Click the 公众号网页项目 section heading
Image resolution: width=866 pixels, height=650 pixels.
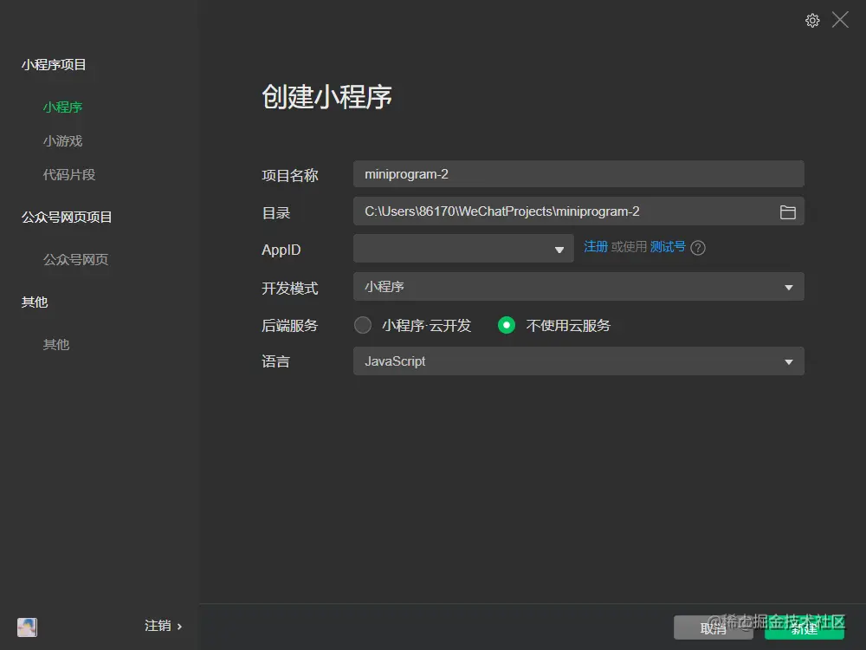point(67,218)
